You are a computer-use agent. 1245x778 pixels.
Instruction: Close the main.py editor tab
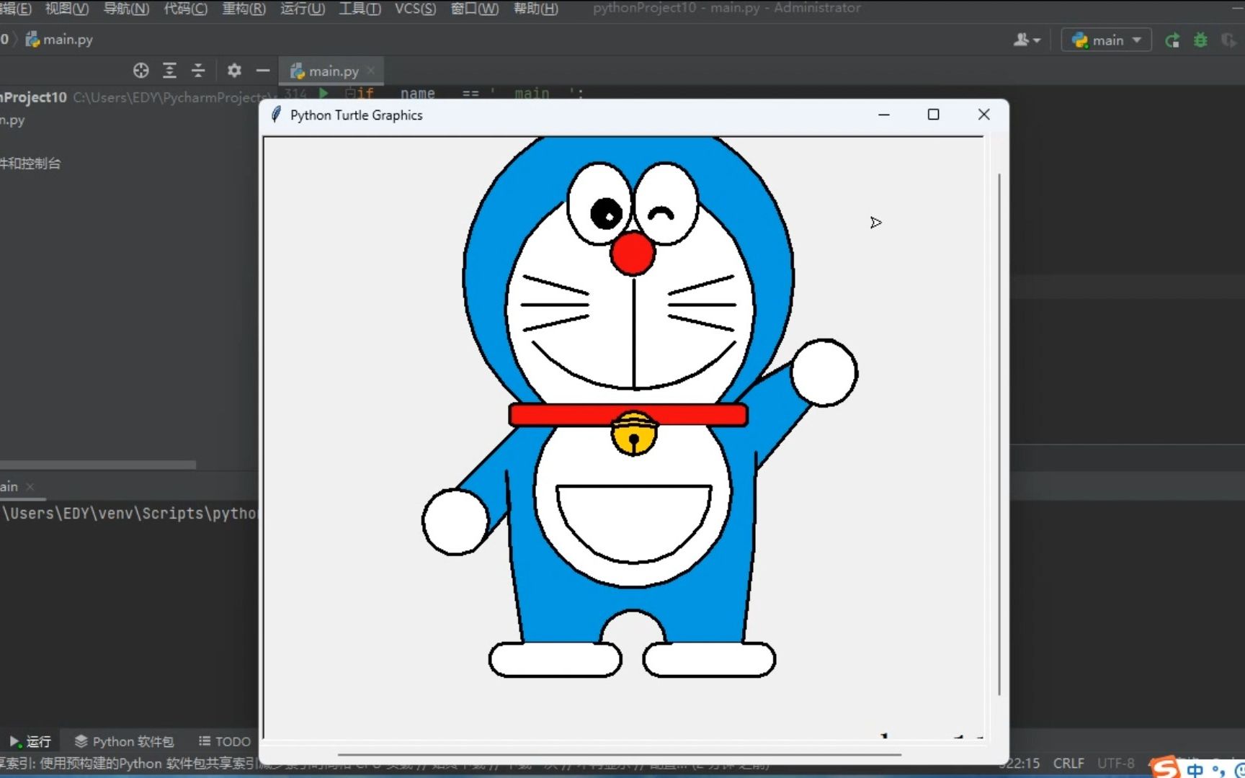(x=370, y=71)
